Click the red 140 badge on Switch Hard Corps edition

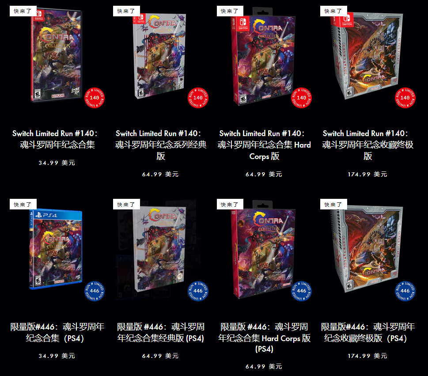pyautogui.click(x=301, y=98)
